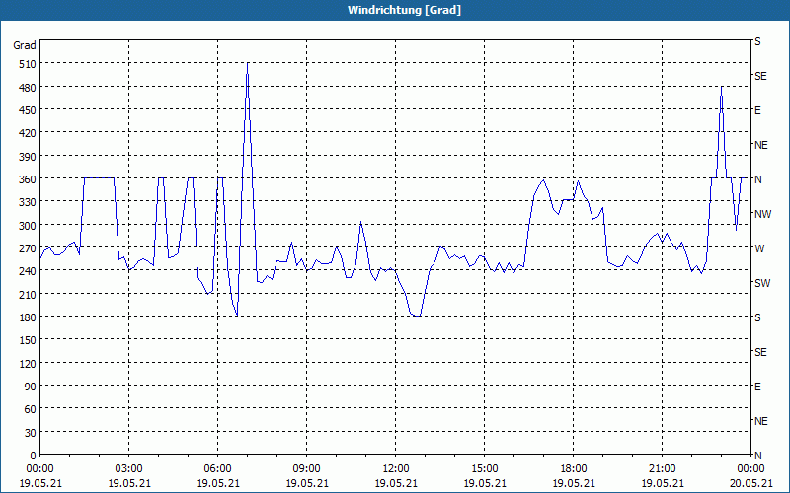Screen dimensions: 790x493
Task: Select the W compass label on right axis
Action: (759, 248)
